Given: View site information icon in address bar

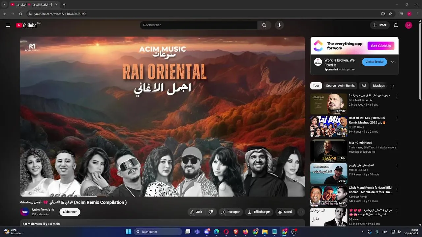Looking at the screenshot, I should pos(30,14).
